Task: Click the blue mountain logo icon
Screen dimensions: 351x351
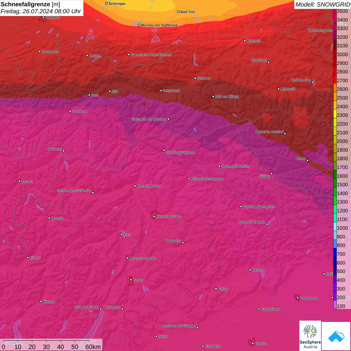Action: click(336, 336)
